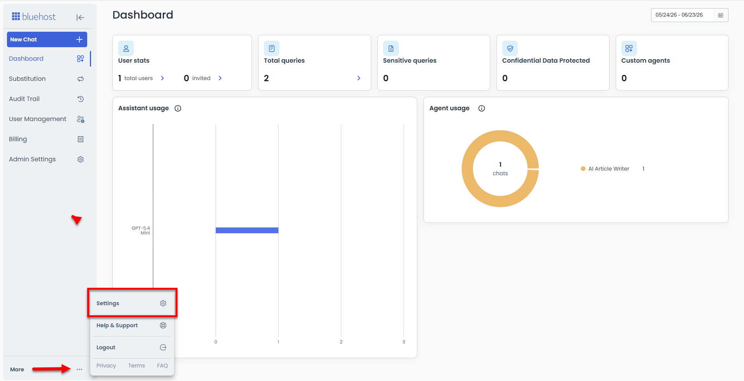744x381 pixels.
Task: Click the Settings gear icon in popup
Action: [163, 303]
